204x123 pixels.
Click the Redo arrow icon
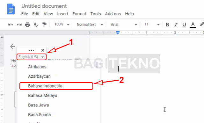tap(19, 25)
